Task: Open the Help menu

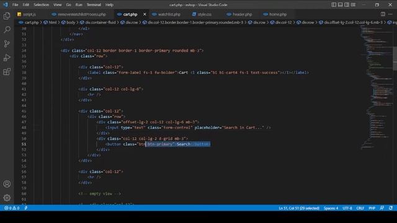Action: point(109,4)
